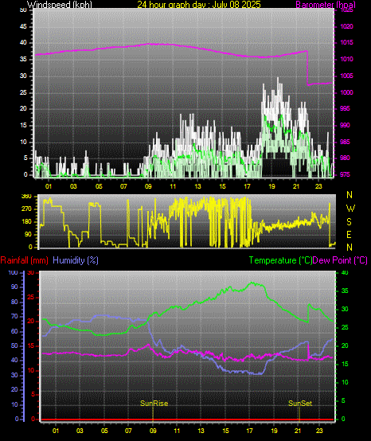Click the Rainfall (mm) legend label
371x441 pixels.
[x=25, y=260]
